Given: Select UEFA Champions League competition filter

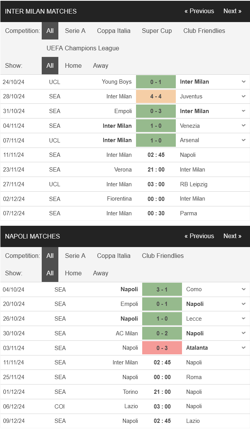Looking at the screenshot, I should pyautogui.click(x=83, y=48).
